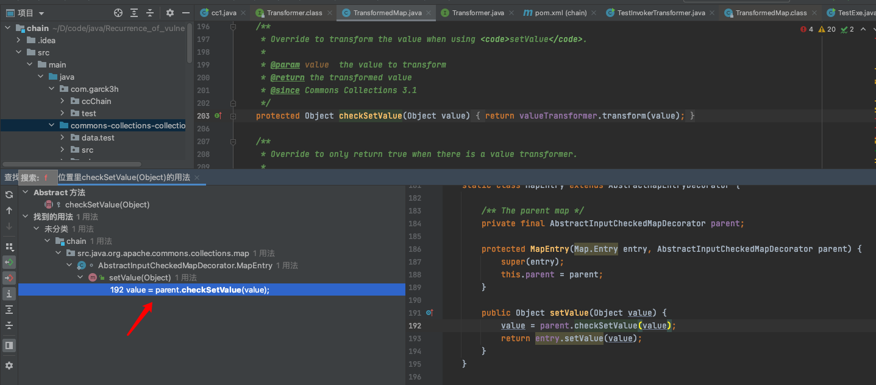Collapse all usages in Find tool window

[x=9, y=325]
